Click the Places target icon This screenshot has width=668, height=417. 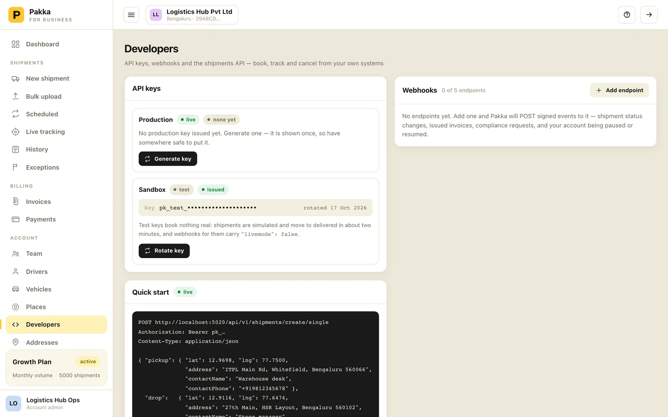tap(15, 307)
